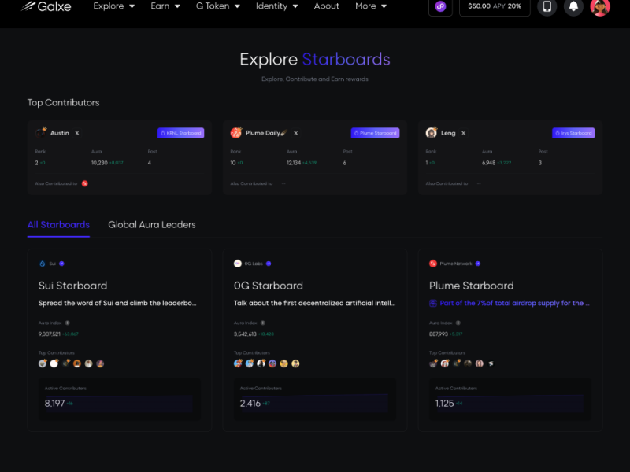Click the Leng contributor name
The height and width of the screenshot is (472, 630).
tap(448, 133)
